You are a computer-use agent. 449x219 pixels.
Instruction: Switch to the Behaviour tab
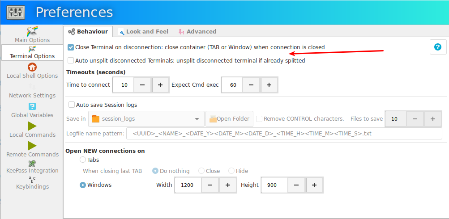tap(88, 31)
